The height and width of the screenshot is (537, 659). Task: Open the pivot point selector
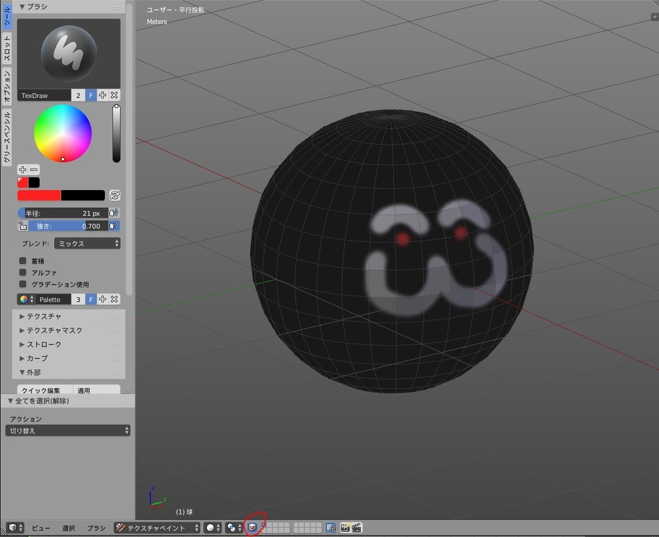pos(234,528)
